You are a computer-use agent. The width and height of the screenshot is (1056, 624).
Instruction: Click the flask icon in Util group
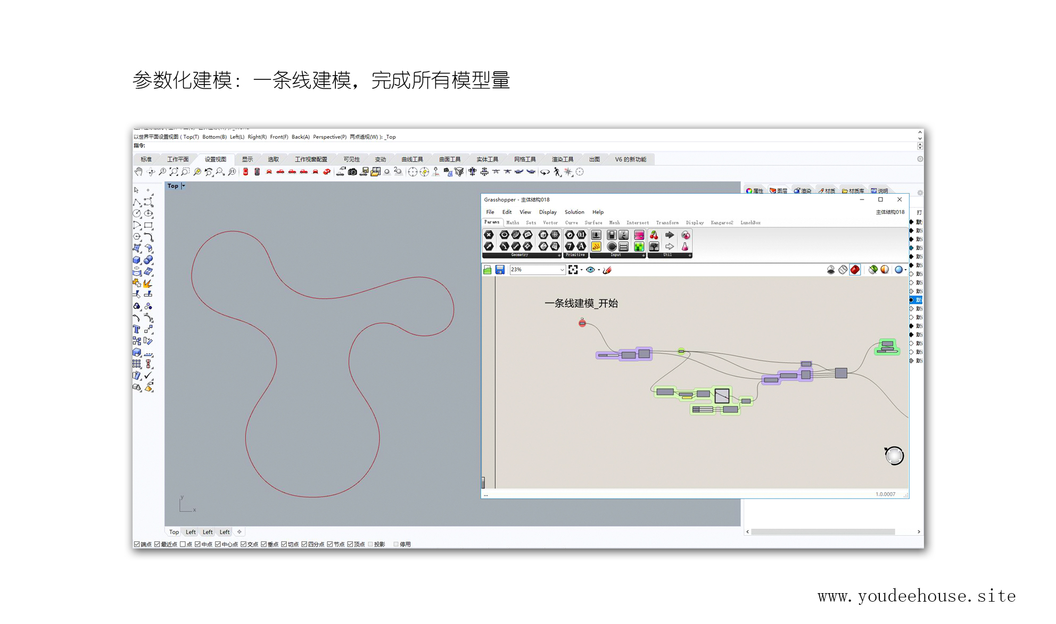pos(685,246)
